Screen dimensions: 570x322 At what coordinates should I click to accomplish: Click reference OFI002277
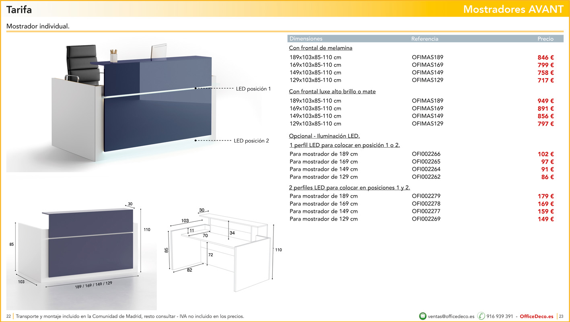pyautogui.click(x=426, y=211)
